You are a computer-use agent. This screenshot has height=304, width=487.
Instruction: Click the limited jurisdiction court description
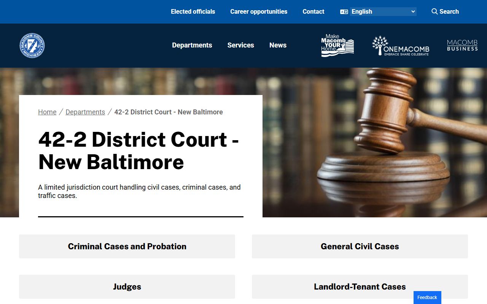point(139,192)
